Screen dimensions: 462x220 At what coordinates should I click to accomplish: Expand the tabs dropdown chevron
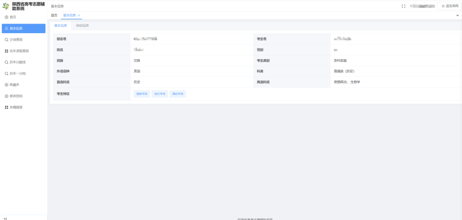click(458, 15)
